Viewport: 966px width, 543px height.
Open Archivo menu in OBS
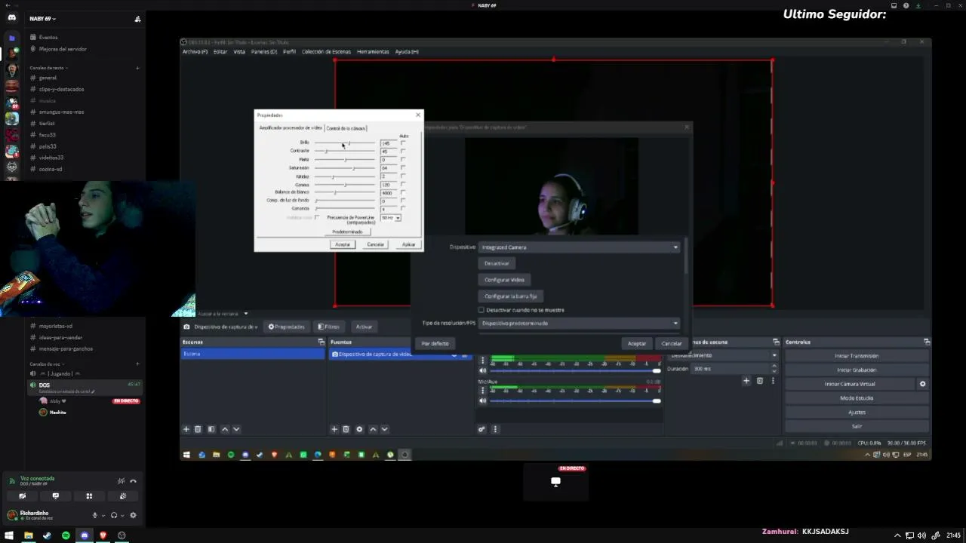click(x=195, y=52)
